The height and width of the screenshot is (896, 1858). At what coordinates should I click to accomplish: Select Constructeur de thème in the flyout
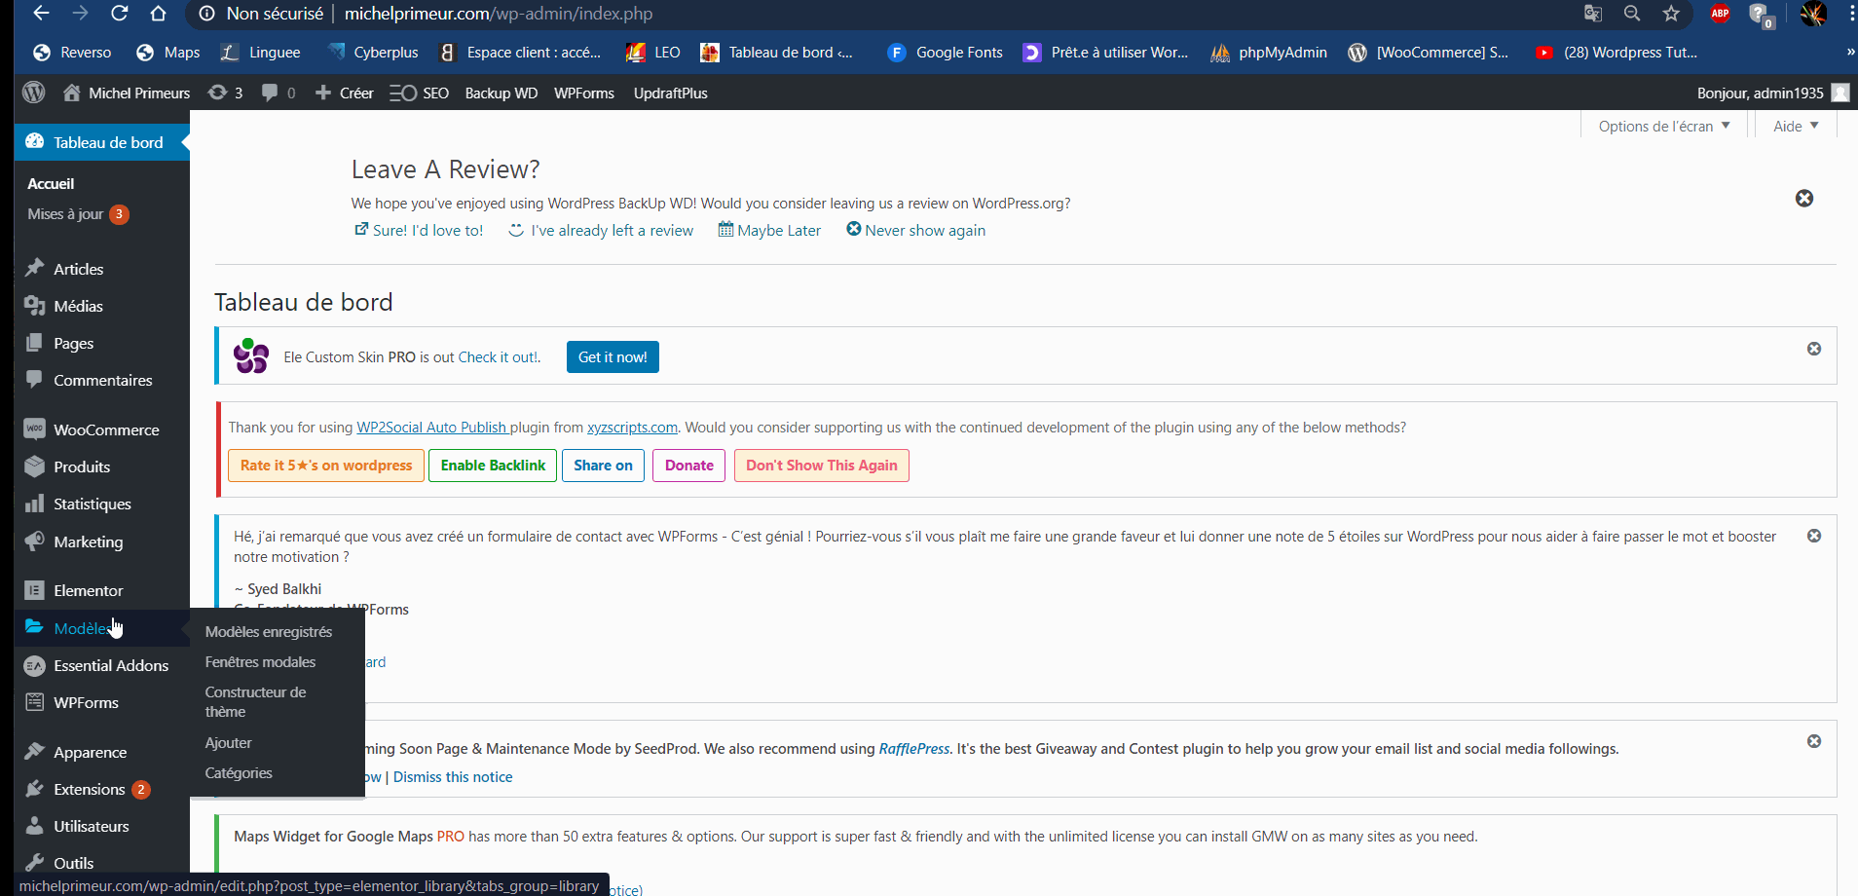[255, 701]
